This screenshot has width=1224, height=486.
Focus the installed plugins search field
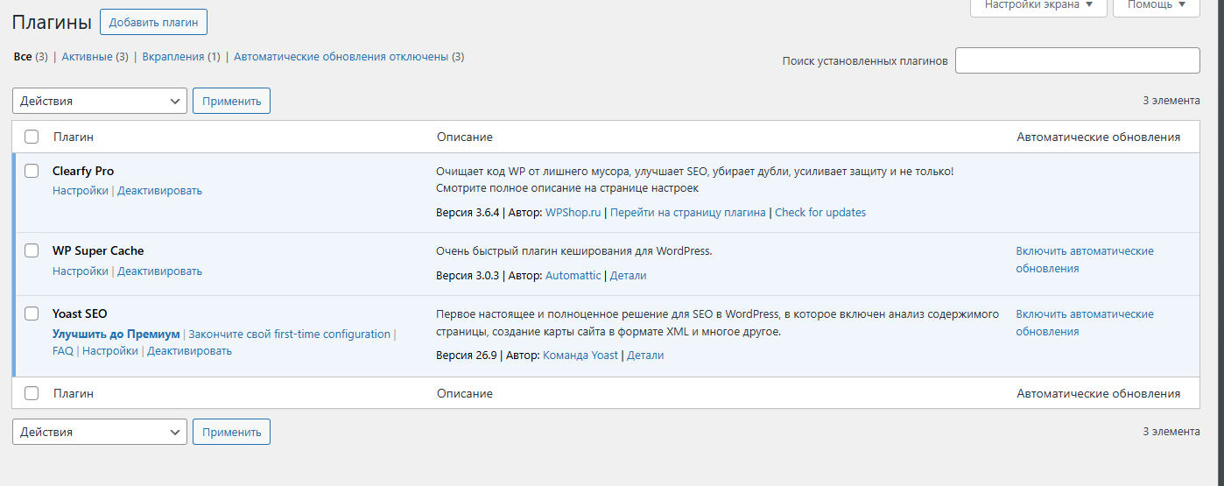(x=1077, y=60)
